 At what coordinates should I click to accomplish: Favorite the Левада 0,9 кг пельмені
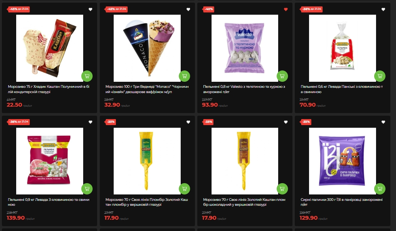[x=90, y=122]
